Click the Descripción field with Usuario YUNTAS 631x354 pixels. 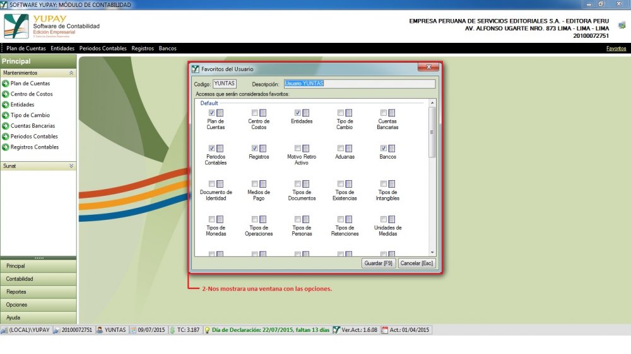pos(360,84)
